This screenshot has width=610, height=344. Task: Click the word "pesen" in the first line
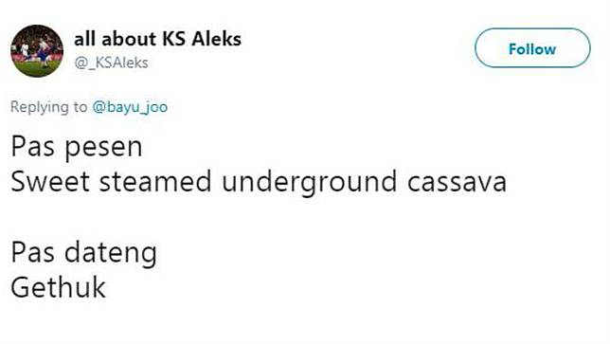click(103, 149)
